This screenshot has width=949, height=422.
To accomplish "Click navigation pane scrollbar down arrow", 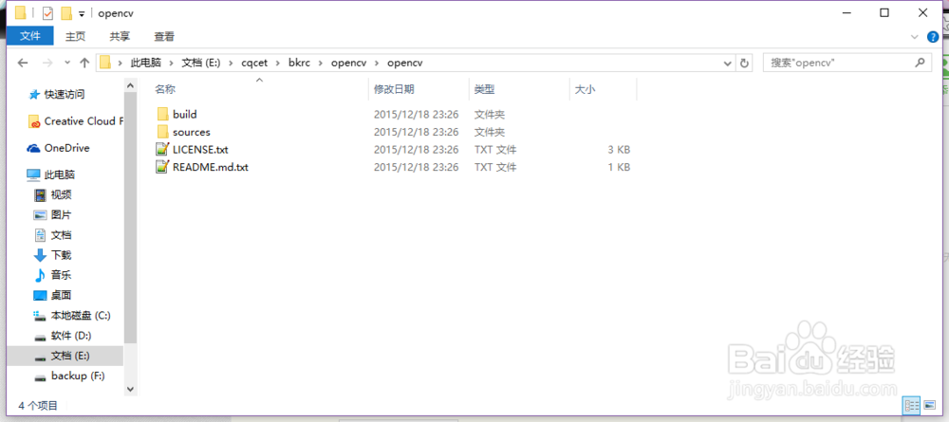I will point(130,388).
